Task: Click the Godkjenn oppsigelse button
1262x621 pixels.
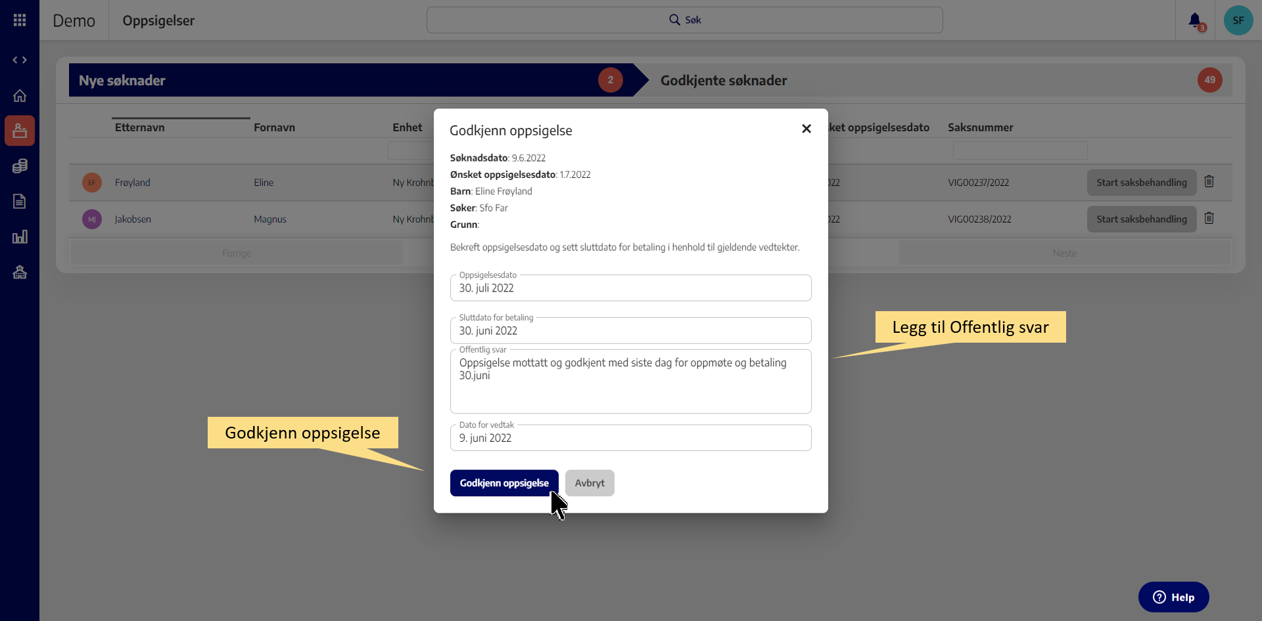Action: (503, 483)
